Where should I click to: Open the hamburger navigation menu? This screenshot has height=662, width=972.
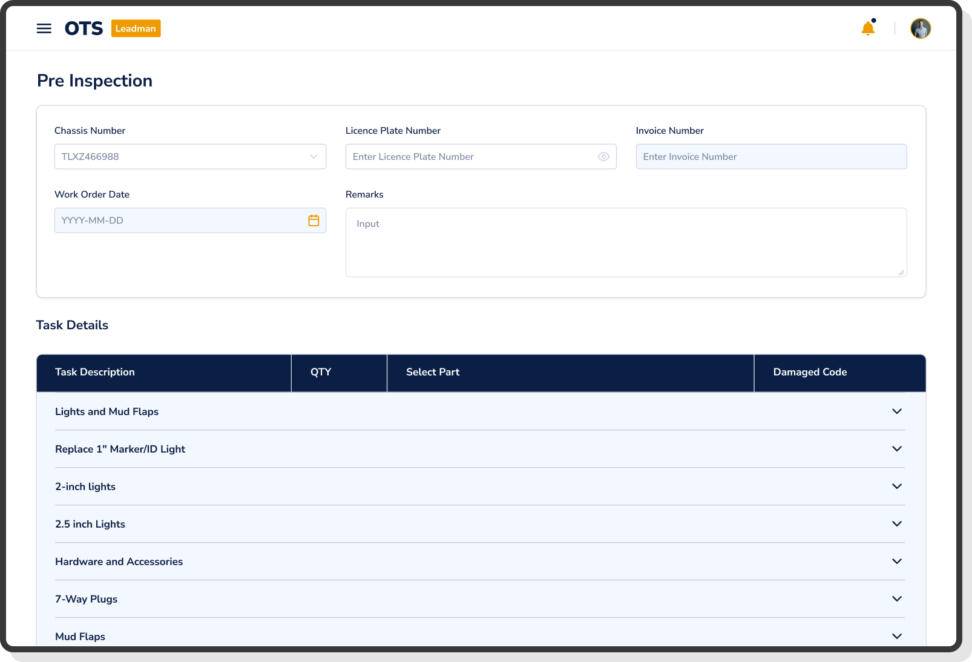pyautogui.click(x=44, y=28)
